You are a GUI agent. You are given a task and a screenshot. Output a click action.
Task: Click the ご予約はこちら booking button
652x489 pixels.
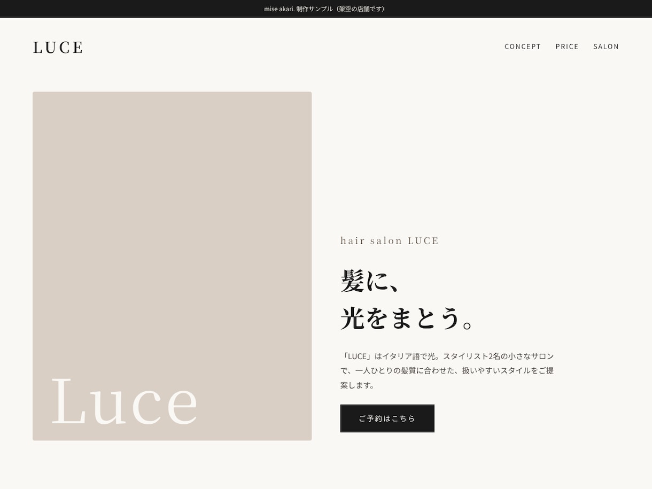[387, 418]
